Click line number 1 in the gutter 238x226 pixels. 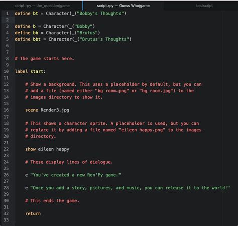click(x=7, y=13)
